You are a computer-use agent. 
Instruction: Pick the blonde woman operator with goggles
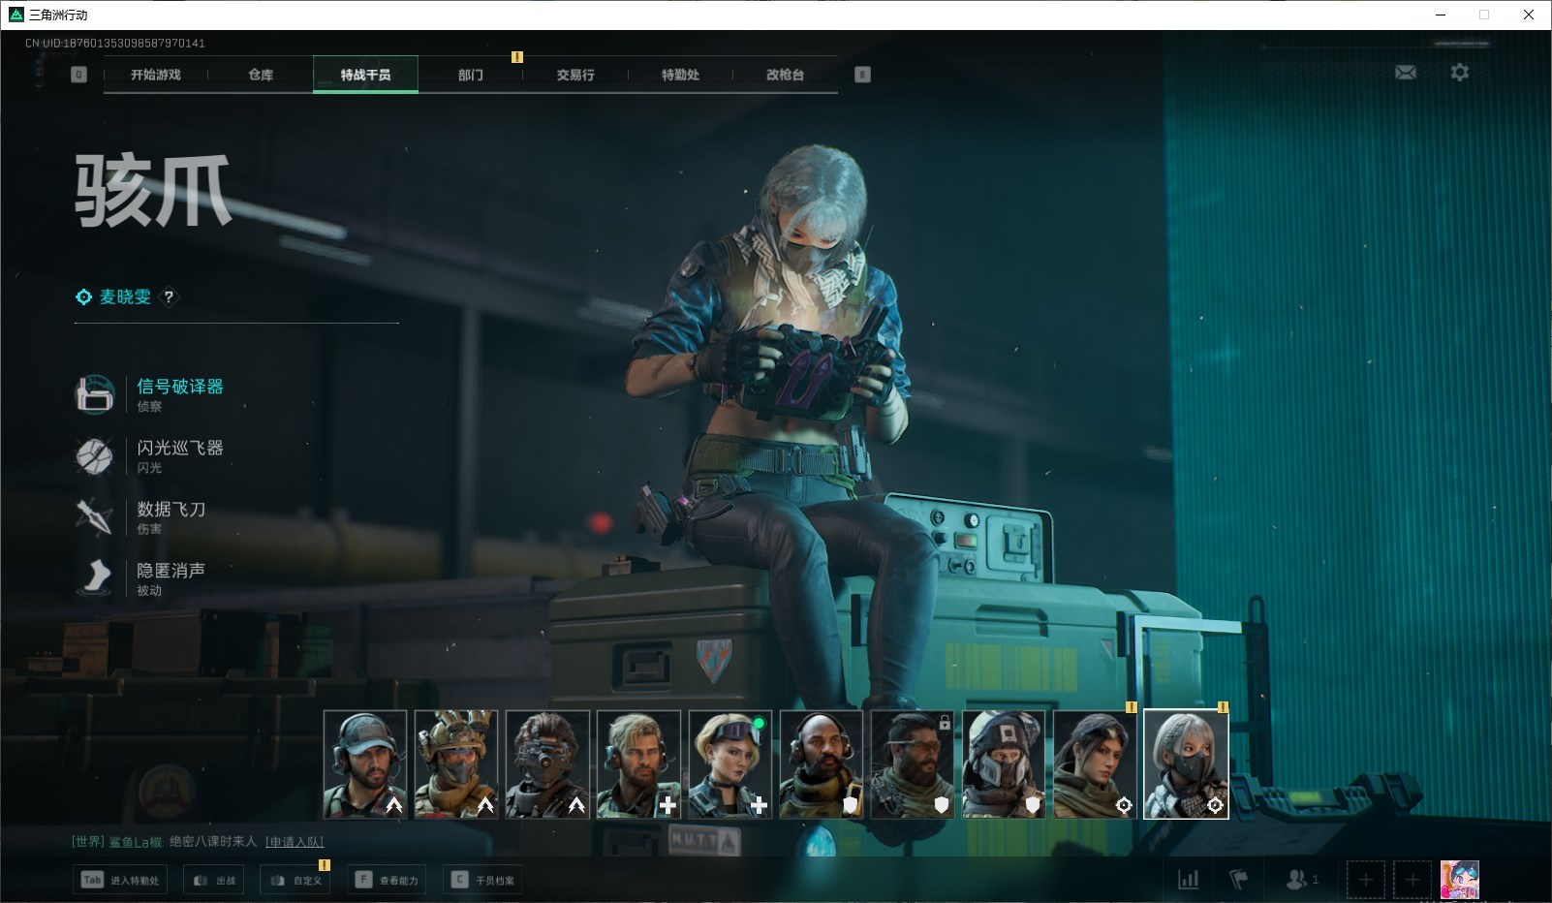[x=729, y=764]
